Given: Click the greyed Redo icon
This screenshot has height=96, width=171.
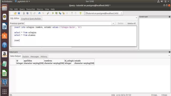Looking at the screenshot, I should [43, 13].
